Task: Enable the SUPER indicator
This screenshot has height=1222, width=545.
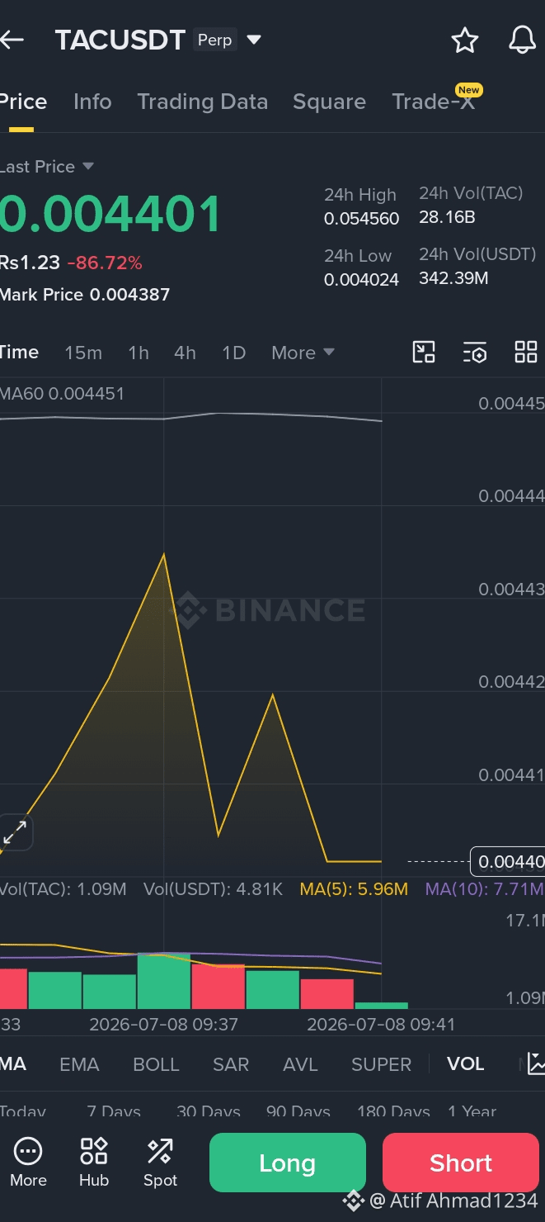Action: pos(381,1064)
